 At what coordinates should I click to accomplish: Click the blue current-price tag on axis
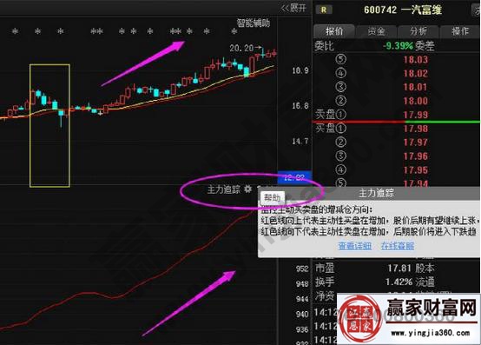294,177
